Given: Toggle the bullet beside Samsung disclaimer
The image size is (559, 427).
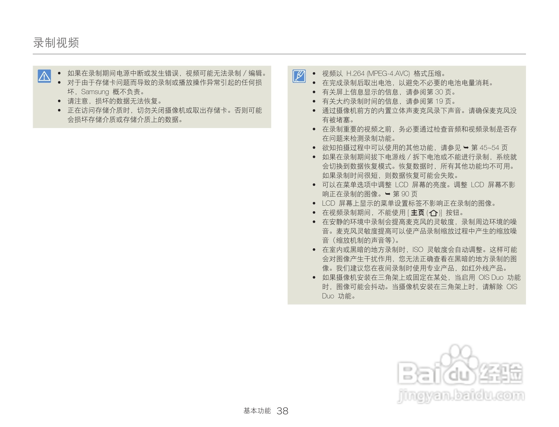Looking at the screenshot, I should coord(59,82).
